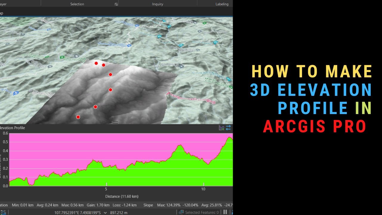382x215 pixels.
Task: Click the Labeling ribbon group label
Action: 222,4
